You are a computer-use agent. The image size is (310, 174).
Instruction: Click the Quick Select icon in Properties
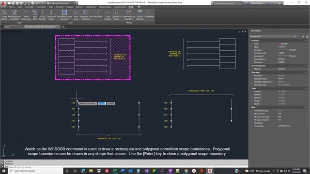pos(307,37)
